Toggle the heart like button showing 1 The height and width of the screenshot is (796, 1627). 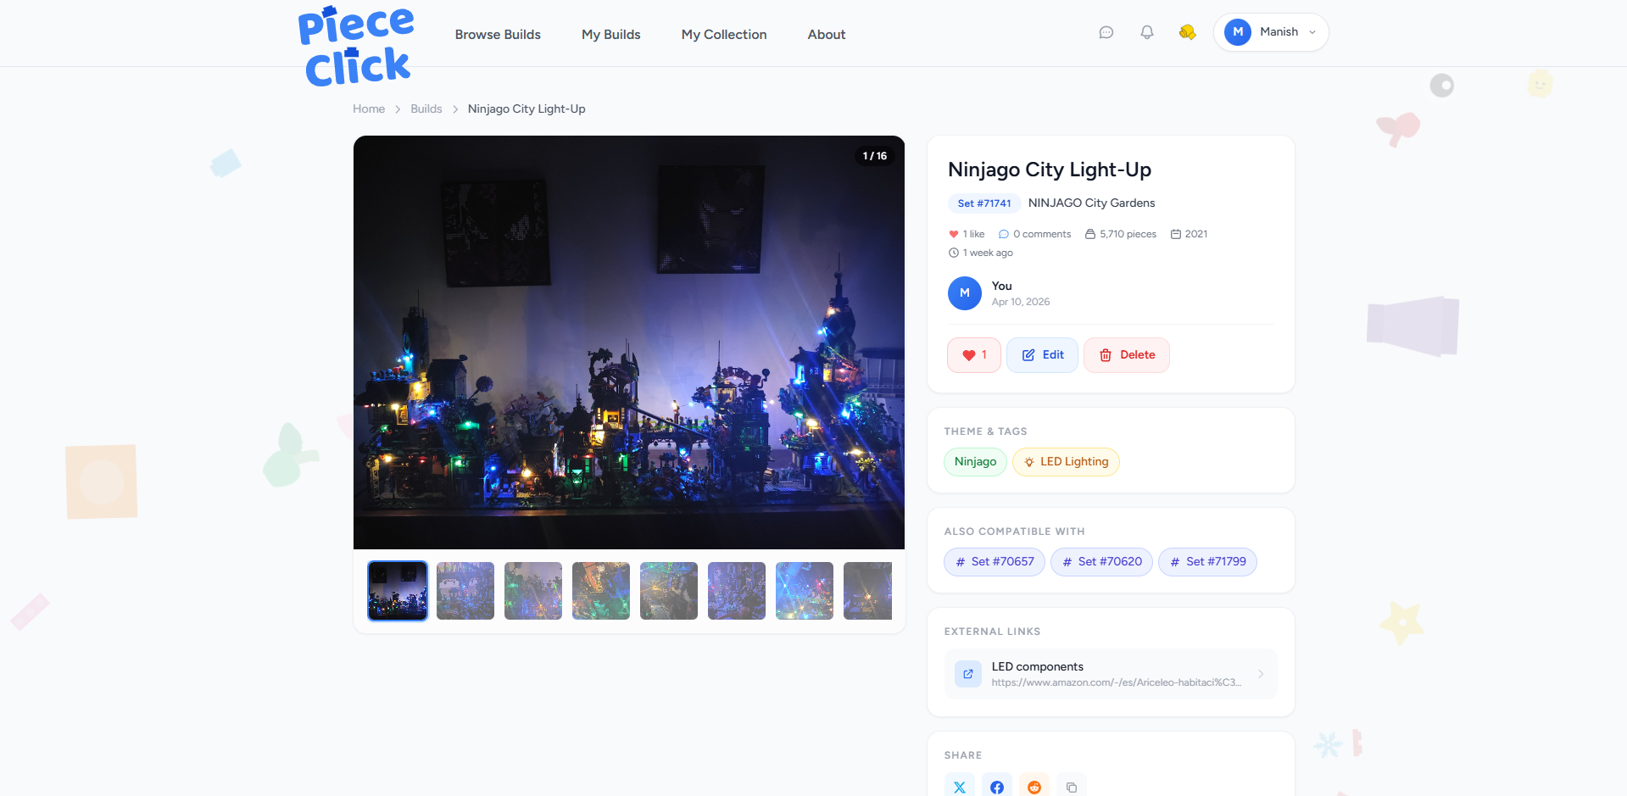click(x=974, y=355)
